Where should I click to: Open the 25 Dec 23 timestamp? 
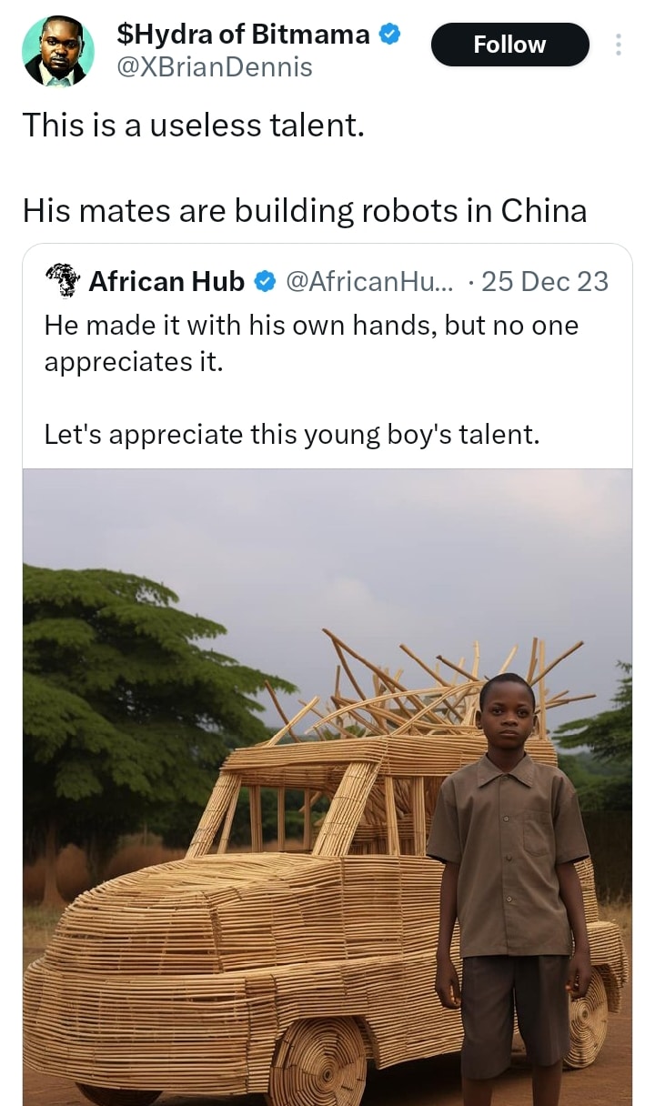click(x=544, y=282)
